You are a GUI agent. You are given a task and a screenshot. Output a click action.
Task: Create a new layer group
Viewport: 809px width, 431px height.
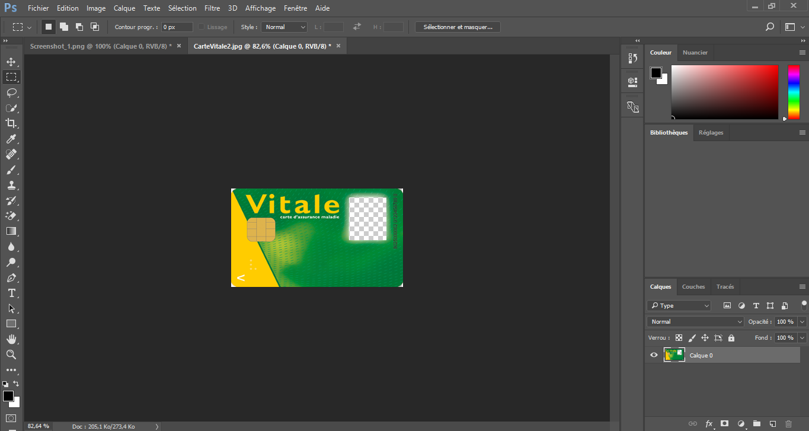(x=756, y=423)
